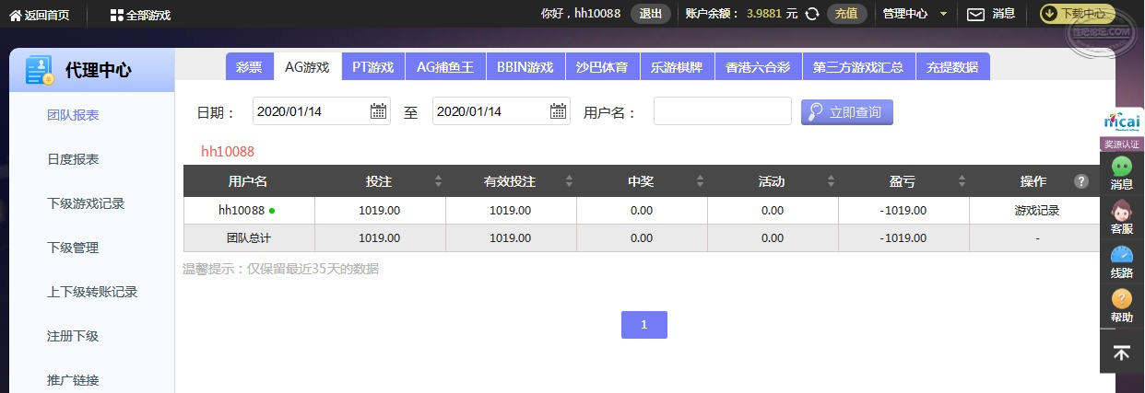
Task: Click the 代理中心 header icon
Action: click(40, 70)
